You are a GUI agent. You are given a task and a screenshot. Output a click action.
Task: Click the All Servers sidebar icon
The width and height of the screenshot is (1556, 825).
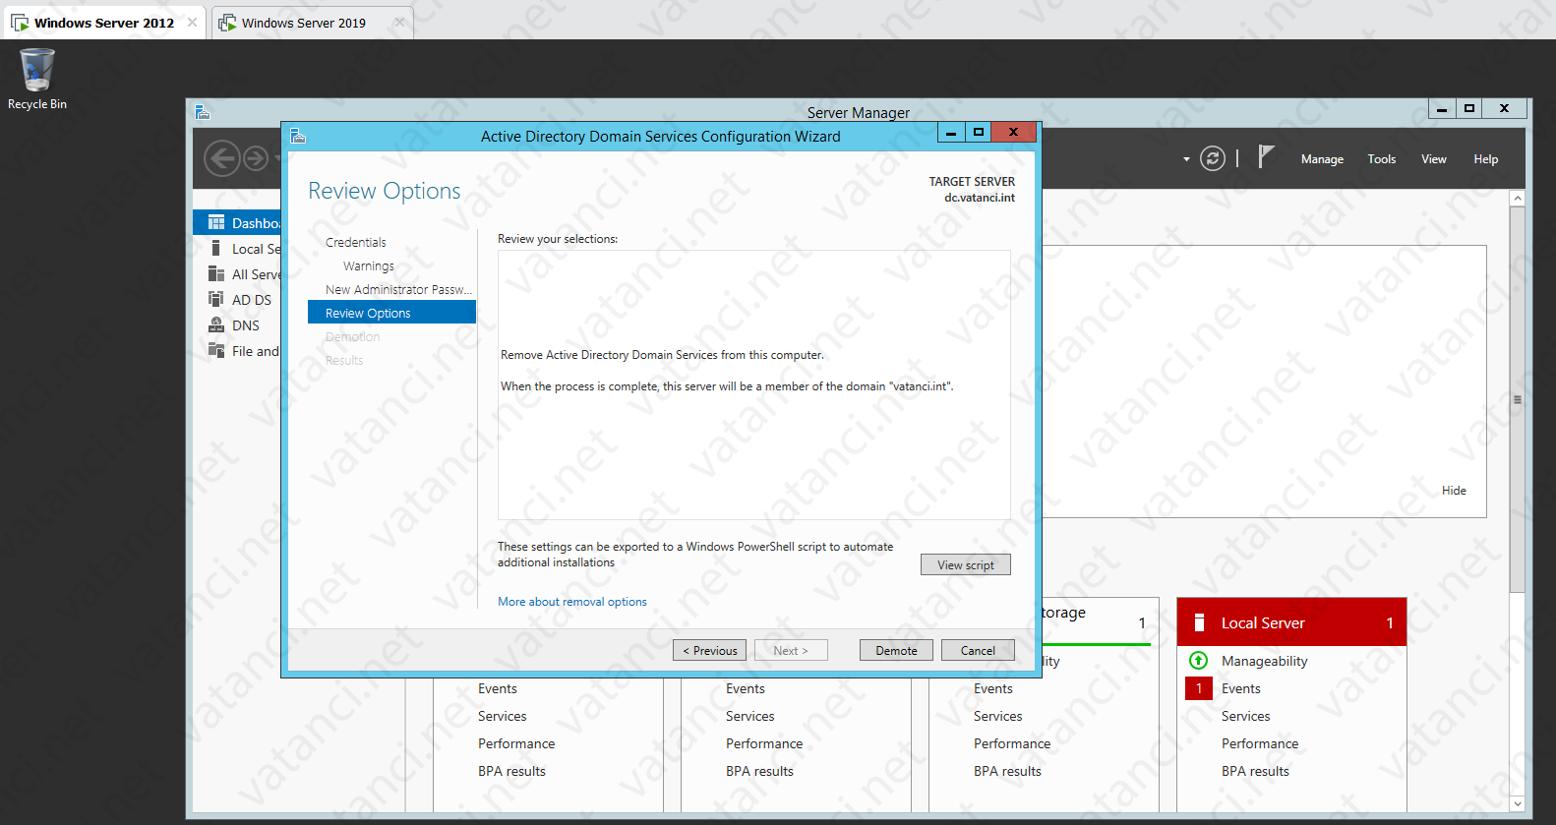coord(216,274)
